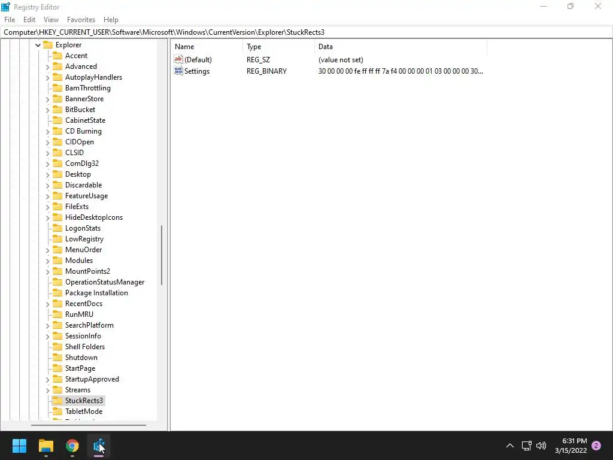Open the volume control in tray
Viewport: 613px width, 460px height.
coord(541,446)
